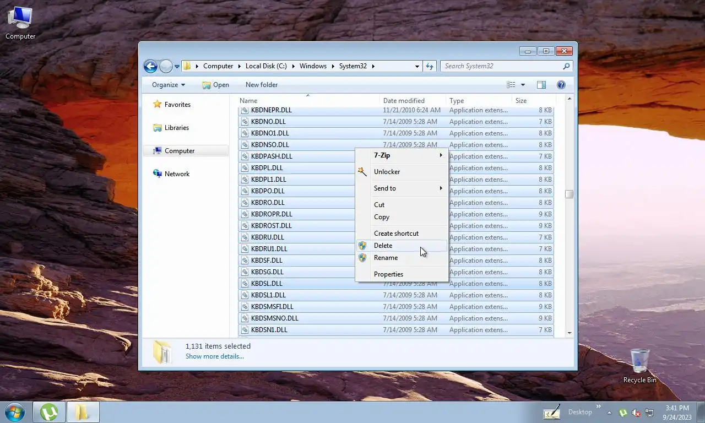The width and height of the screenshot is (705, 423).
Task: Click the shield icon next to Delete
Action: (362, 246)
